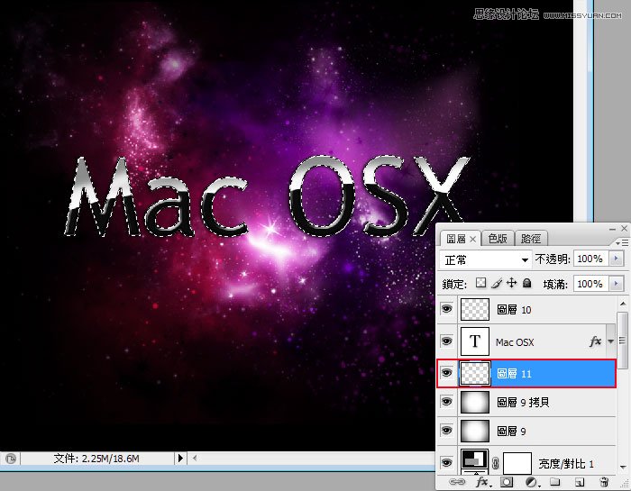
Task: Create new fill or adjustment layer
Action: tap(532, 482)
